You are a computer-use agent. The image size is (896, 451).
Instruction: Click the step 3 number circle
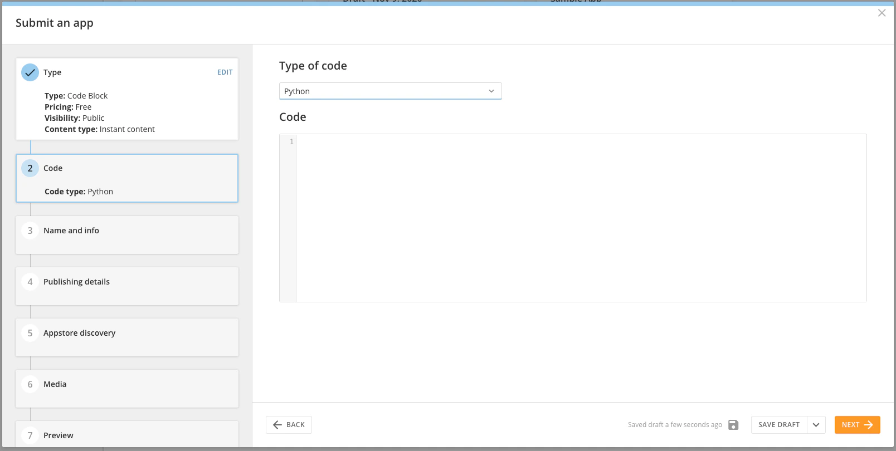pyautogui.click(x=30, y=231)
